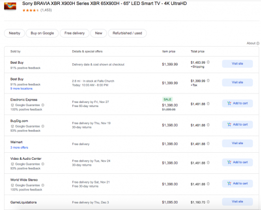Click the green SALE badge

(168, 99)
